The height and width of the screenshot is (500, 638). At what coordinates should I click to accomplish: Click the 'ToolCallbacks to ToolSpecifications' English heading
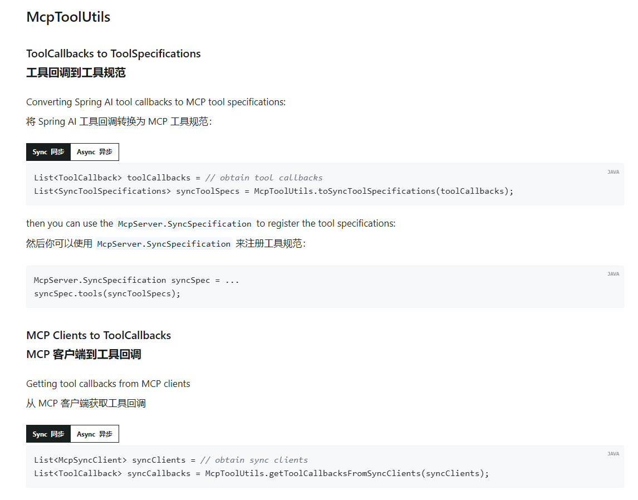(113, 53)
